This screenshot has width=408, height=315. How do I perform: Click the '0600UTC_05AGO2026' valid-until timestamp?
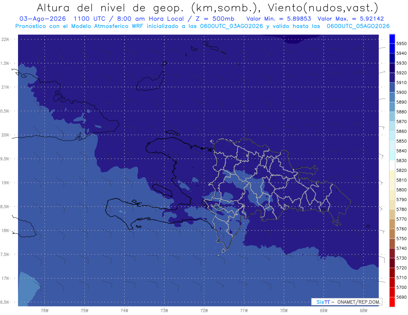pyautogui.click(x=358, y=26)
